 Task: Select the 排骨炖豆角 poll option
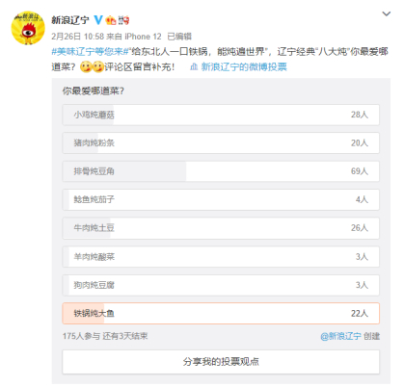[221, 171]
